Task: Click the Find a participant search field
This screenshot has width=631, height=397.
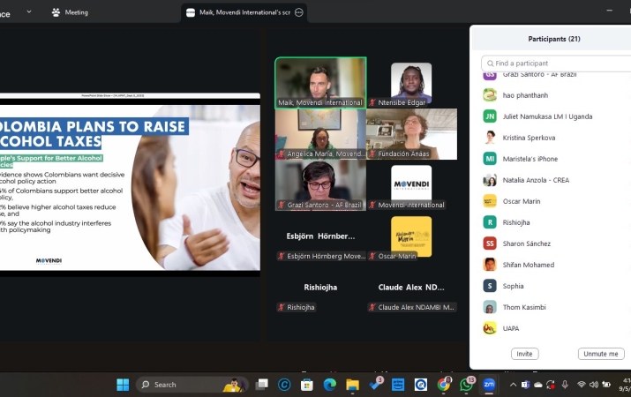Action: tap(556, 64)
